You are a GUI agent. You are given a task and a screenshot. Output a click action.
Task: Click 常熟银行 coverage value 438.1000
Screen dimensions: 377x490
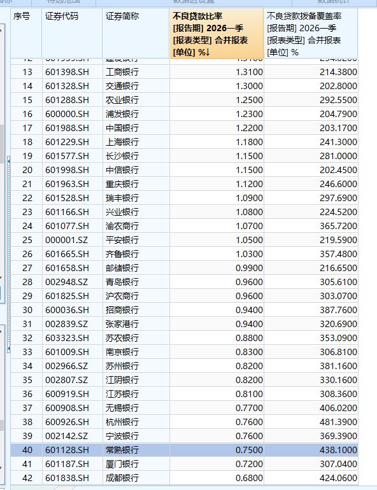tap(311, 450)
